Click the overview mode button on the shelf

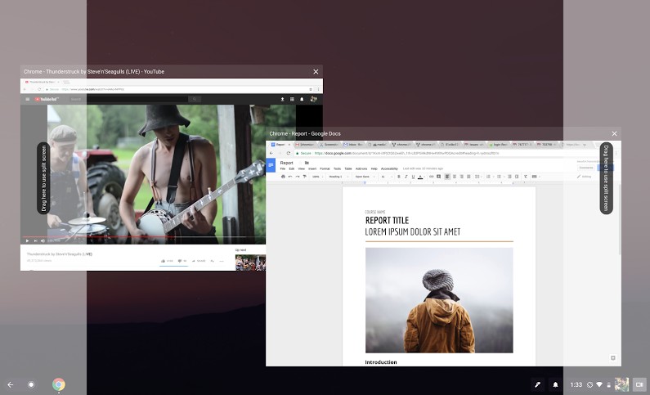(639, 384)
